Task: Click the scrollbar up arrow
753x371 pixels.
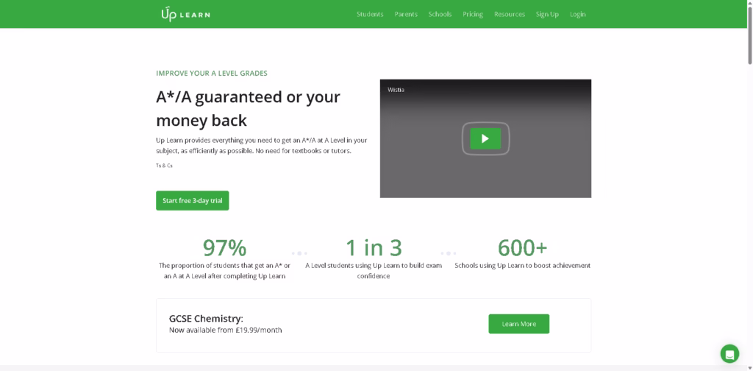Action: tap(749, 4)
